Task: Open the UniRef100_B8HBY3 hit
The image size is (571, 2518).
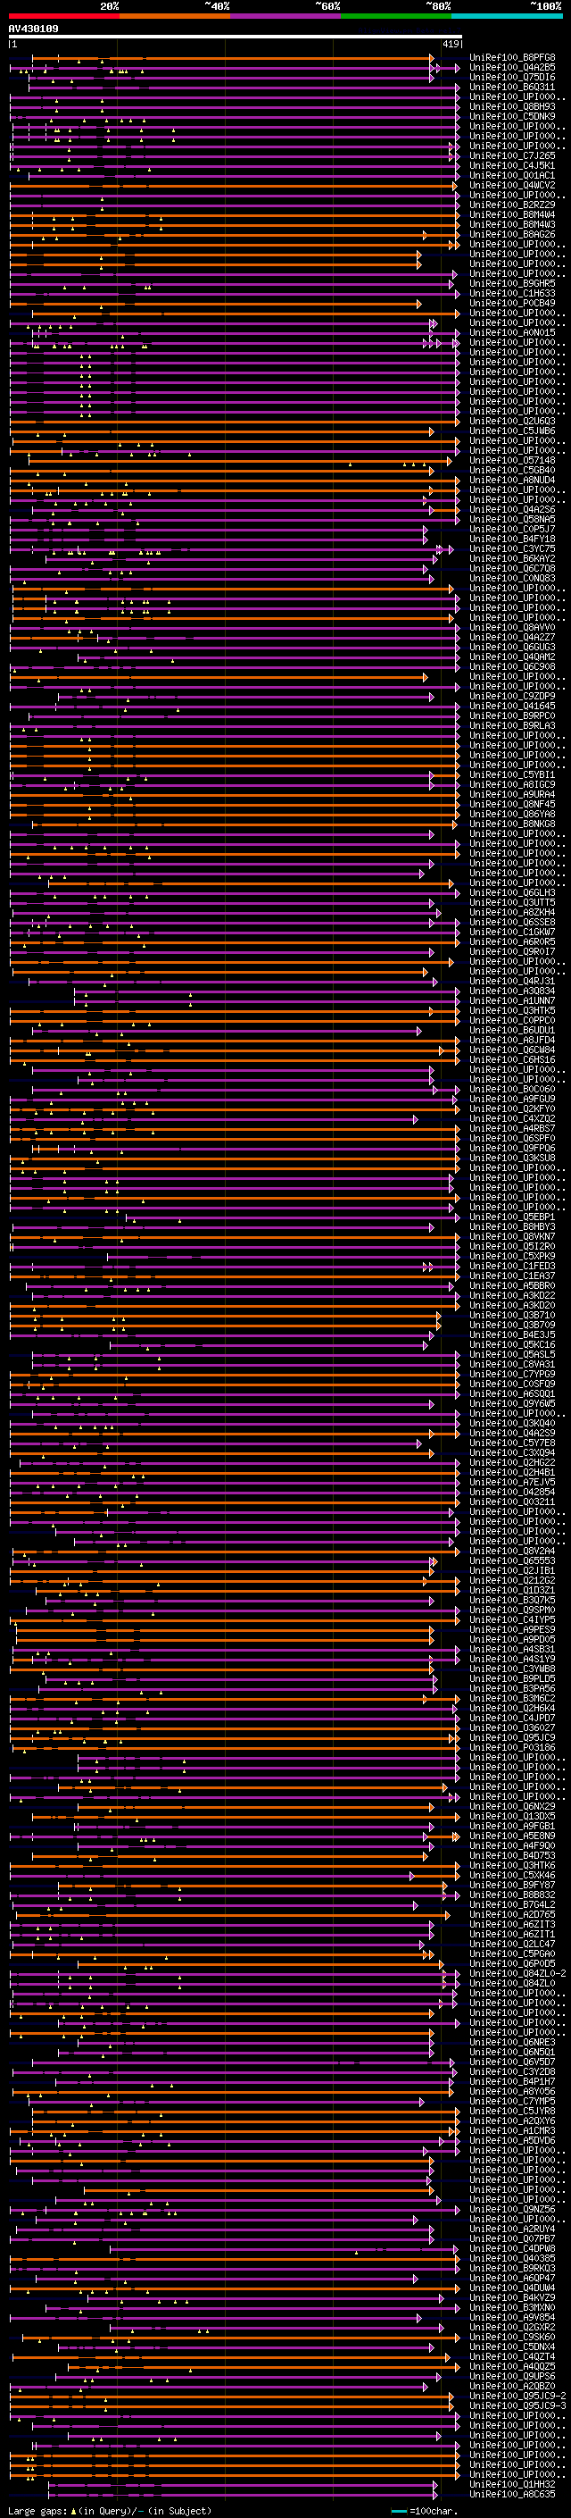Action: (512, 1226)
